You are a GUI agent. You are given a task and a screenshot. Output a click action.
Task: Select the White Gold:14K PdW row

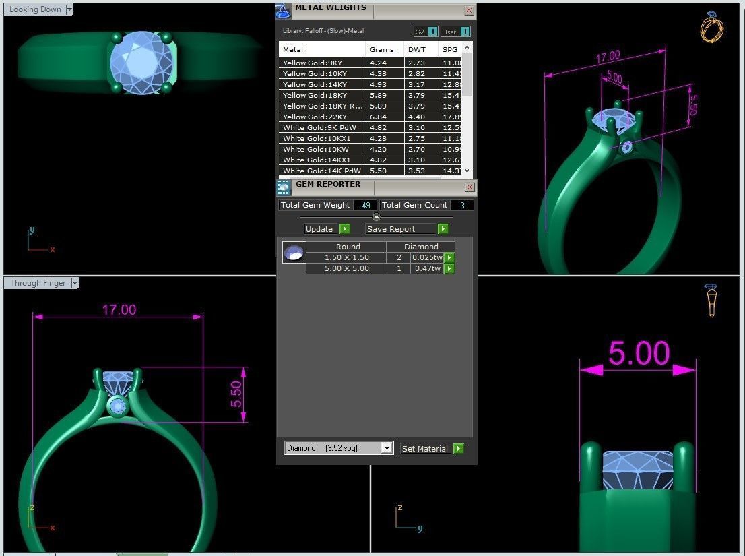coord(370,171)
